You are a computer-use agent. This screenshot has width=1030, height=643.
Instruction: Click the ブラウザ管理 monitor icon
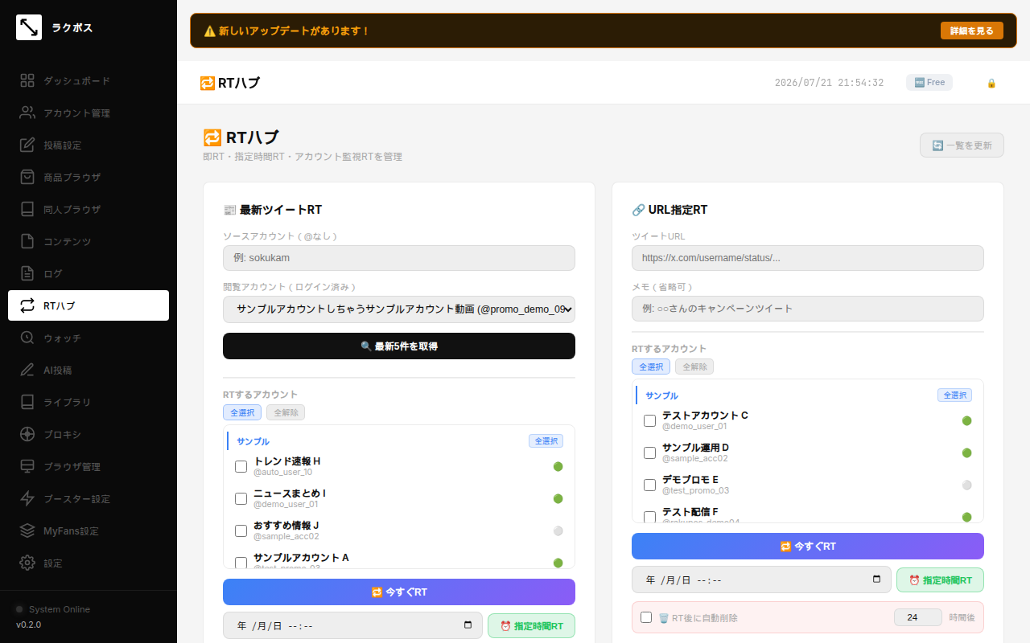(27, 466)
